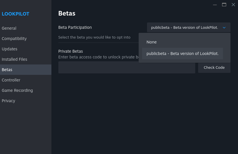This screenshot has width=238, height=154.
Task: Maximize the properties window
Action: point(224,5)
